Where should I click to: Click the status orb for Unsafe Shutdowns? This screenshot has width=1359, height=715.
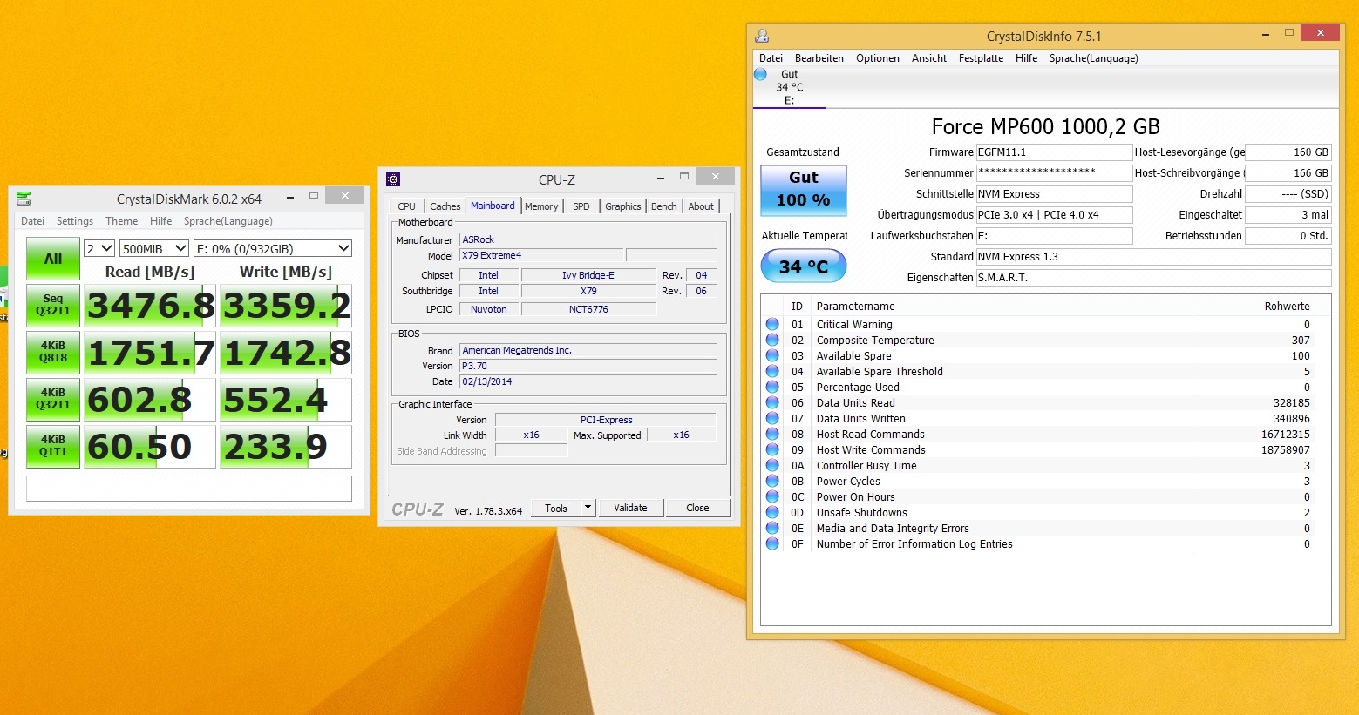pyautogui.click(x=772, y=512)
